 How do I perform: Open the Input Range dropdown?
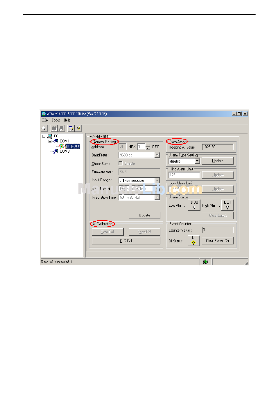[x=157, y=180]
